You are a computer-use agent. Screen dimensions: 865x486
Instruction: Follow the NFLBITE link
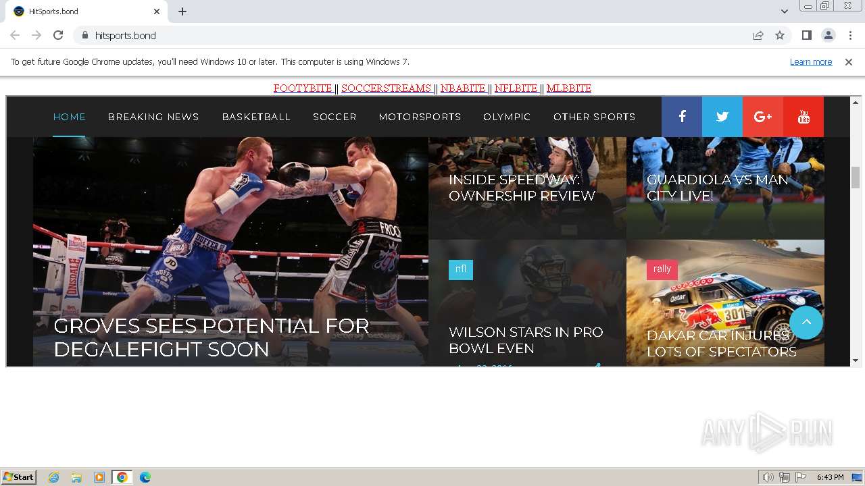516,88
